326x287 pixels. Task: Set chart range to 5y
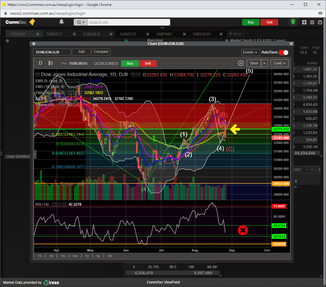point(98,256)
